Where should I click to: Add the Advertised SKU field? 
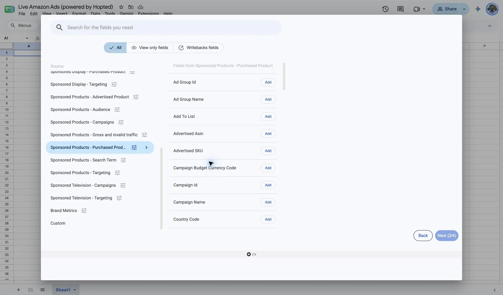tap(268, 151)
